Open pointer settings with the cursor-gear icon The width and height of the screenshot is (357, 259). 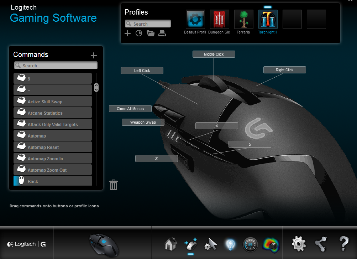point(210,244)
